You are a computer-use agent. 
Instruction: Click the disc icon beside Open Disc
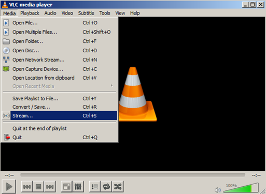coord(6,51)
